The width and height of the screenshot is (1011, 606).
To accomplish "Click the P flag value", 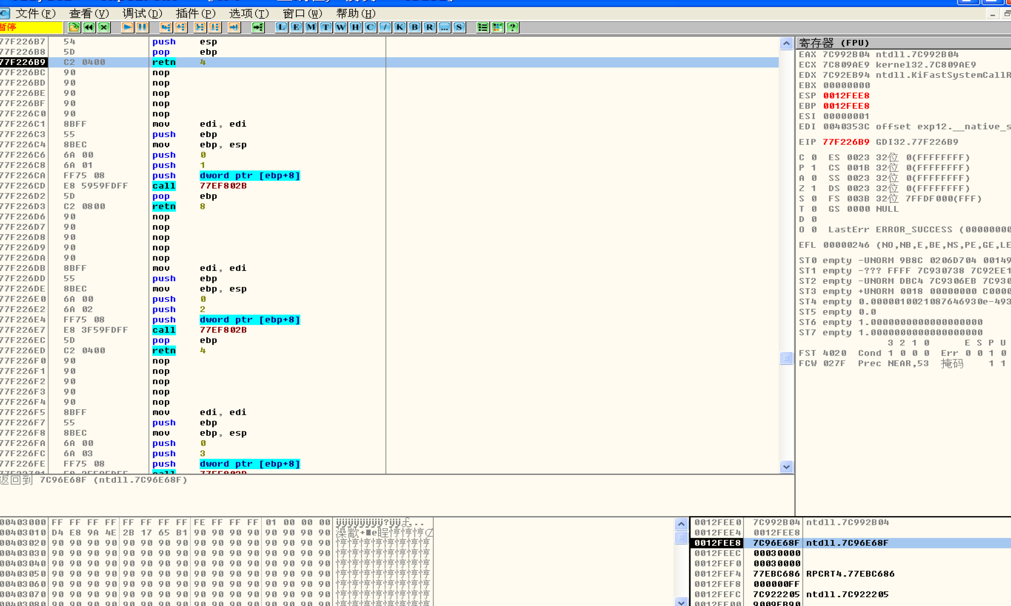I will (814, 168).
